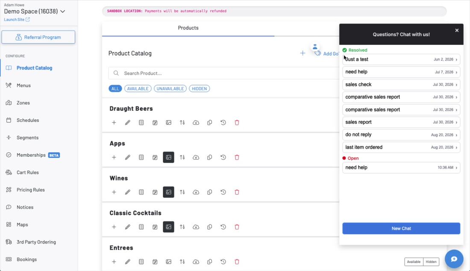Add product to Entrees category

[114, 262]
